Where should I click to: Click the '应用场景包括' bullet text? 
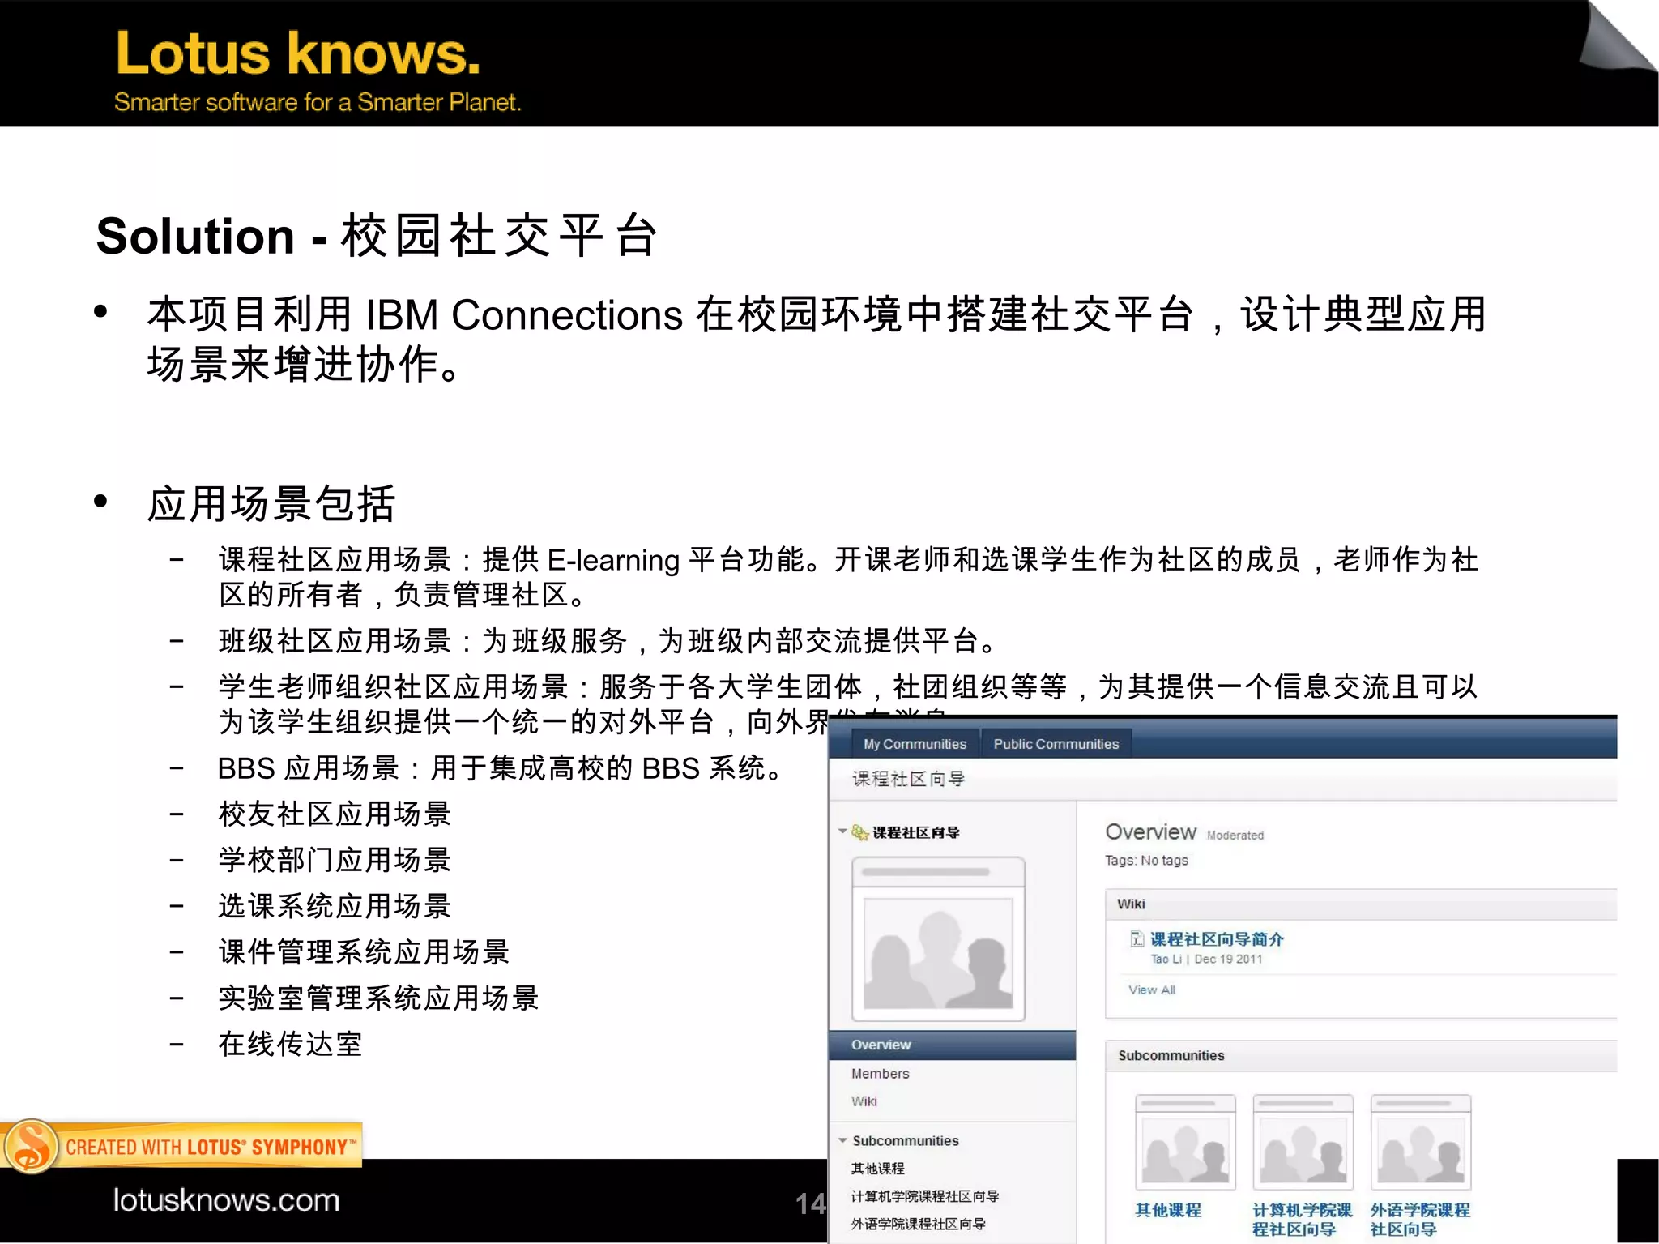click(271, 503)
